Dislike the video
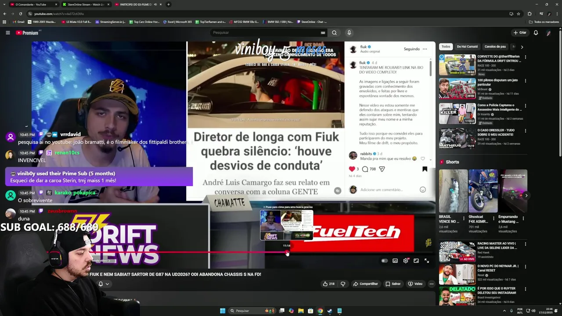562x316 pixels. tap(343, 284)
